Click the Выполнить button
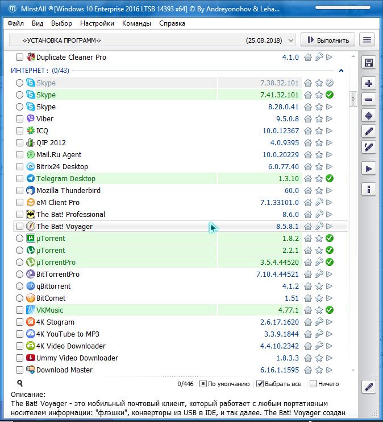Viewport: 383px width, 422px height. pyautogui.click(x=328, y=40)
